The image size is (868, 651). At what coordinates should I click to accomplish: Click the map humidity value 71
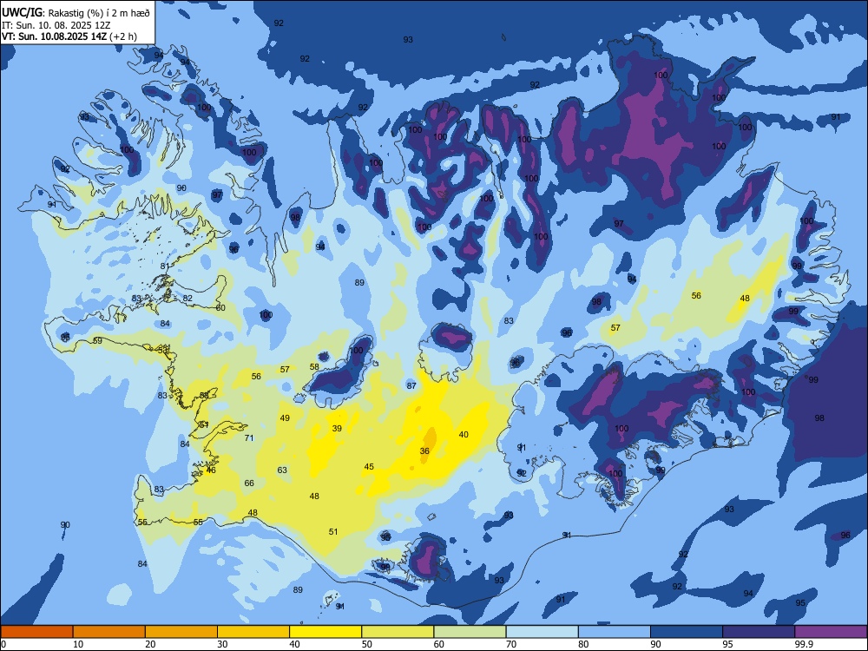pos(249,437)
